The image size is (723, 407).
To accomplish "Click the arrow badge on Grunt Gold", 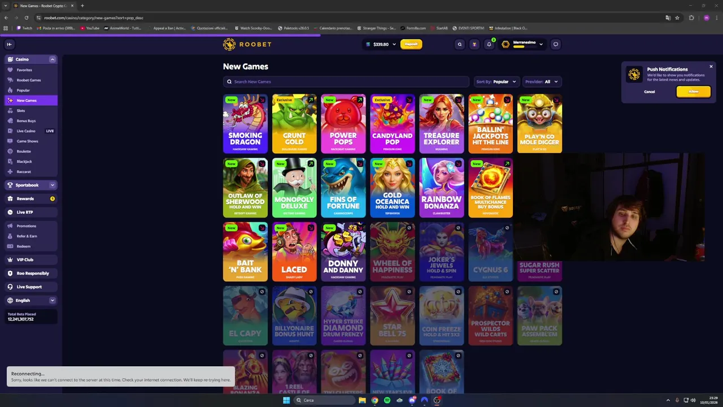I will point(311,100).
